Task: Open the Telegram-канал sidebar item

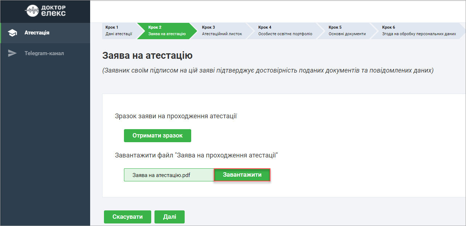Action: (44, 53)
